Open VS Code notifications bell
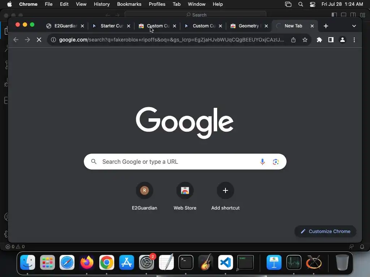Image resolution: width=370 pixels, height=277 pixels. [362, 247]
